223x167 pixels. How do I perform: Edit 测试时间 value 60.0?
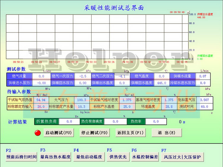(x=205, y=107)
